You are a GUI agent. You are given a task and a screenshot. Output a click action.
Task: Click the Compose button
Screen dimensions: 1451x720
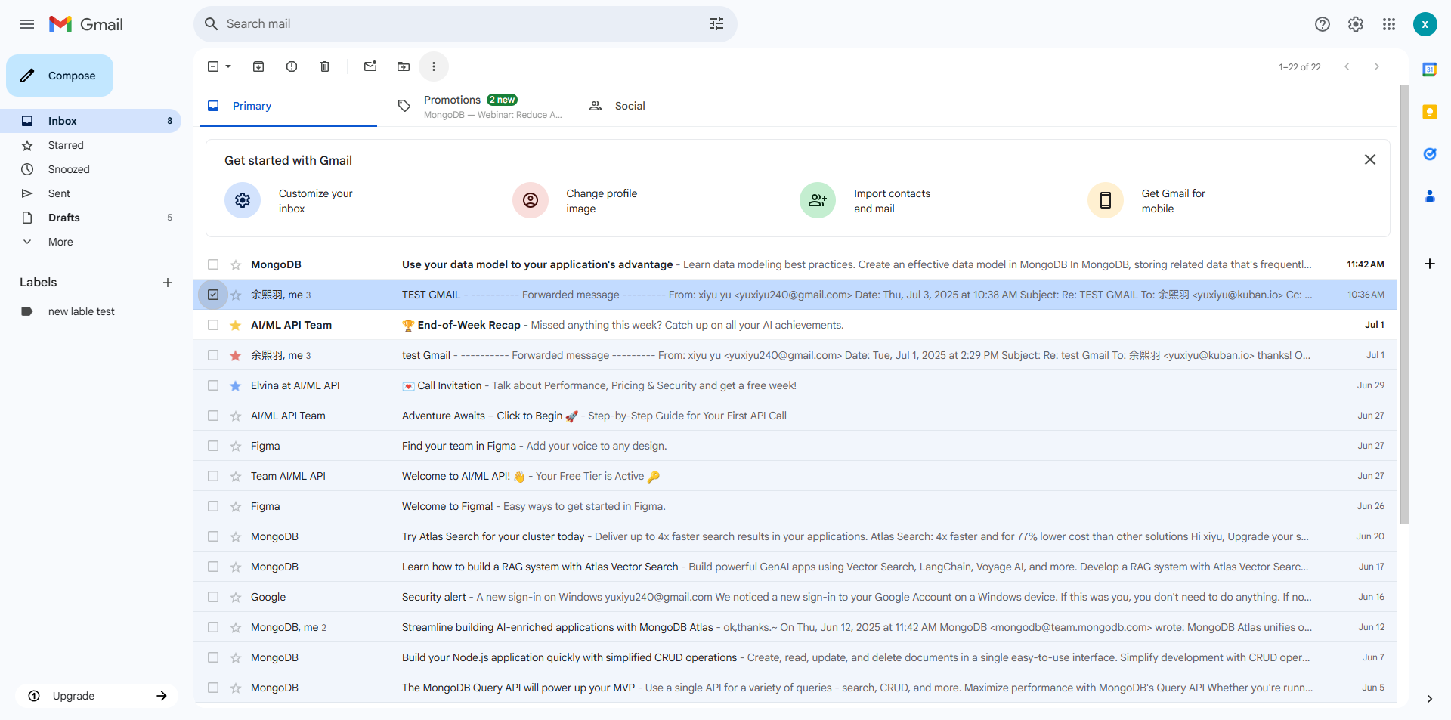pyautogui.click(x=60, y=76)
